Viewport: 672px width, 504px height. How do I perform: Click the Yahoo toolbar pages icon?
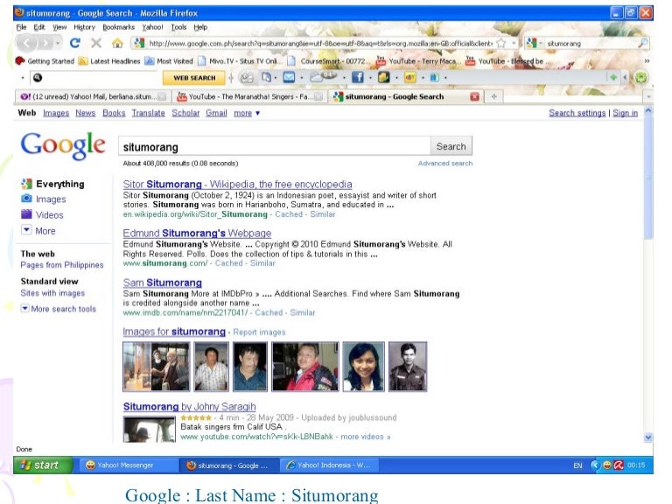(267, 77)
